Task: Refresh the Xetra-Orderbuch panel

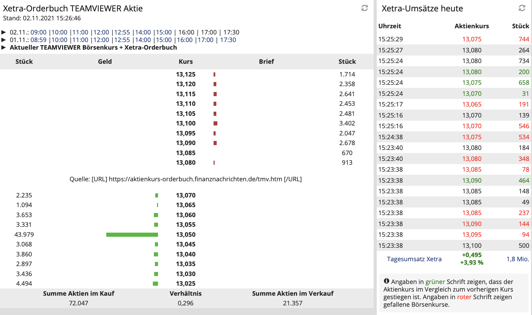Action: click(364, 8)
